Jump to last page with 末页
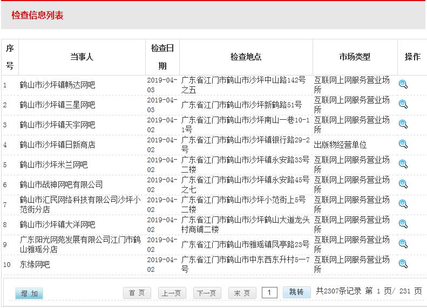This screenshot has height=308, width=427. (x=242, y=293)
